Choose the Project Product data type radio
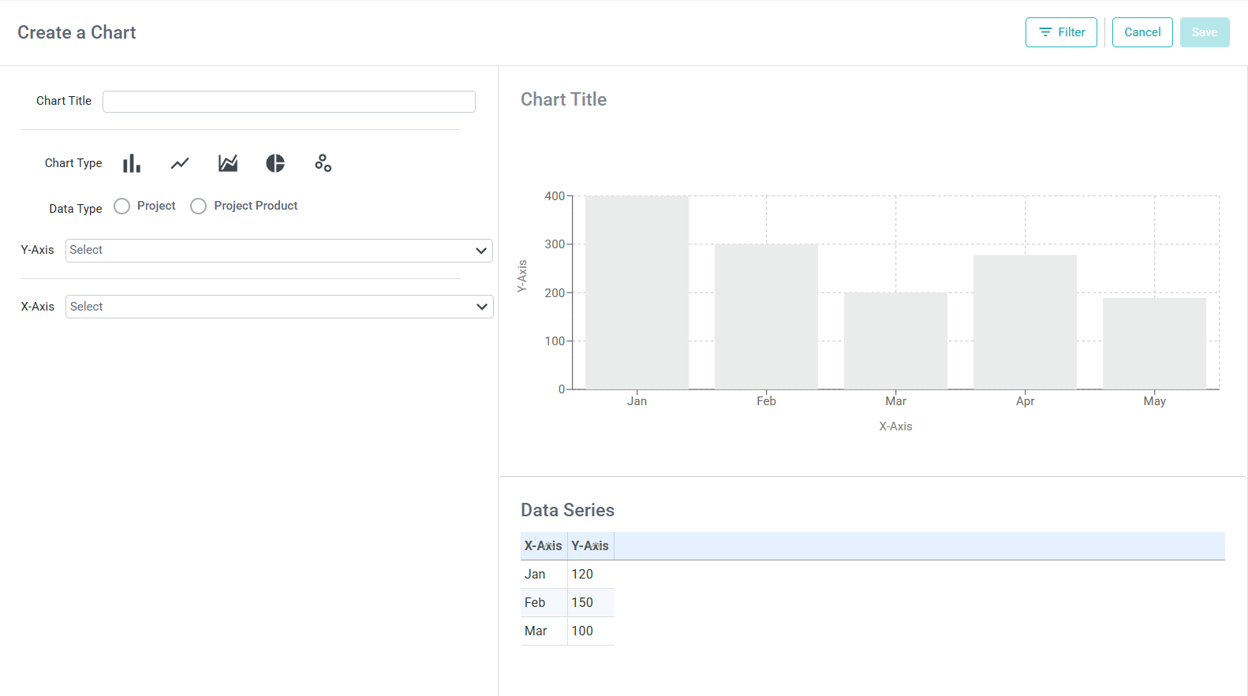This screenshot has width=1248, height=696. coord(198,206)
